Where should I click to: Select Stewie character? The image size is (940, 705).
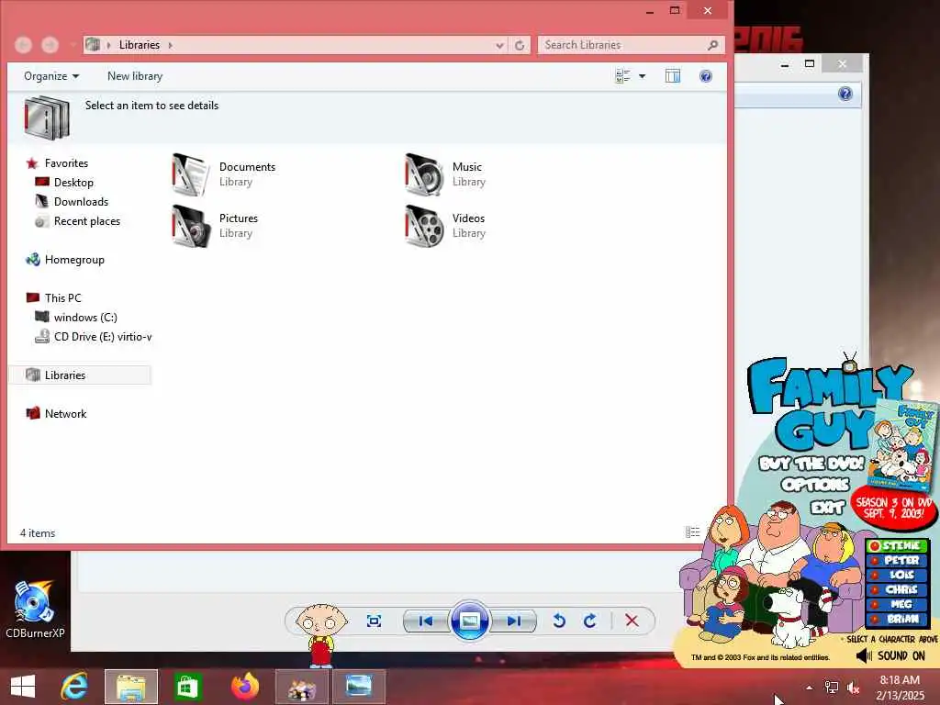click(897, 545)
